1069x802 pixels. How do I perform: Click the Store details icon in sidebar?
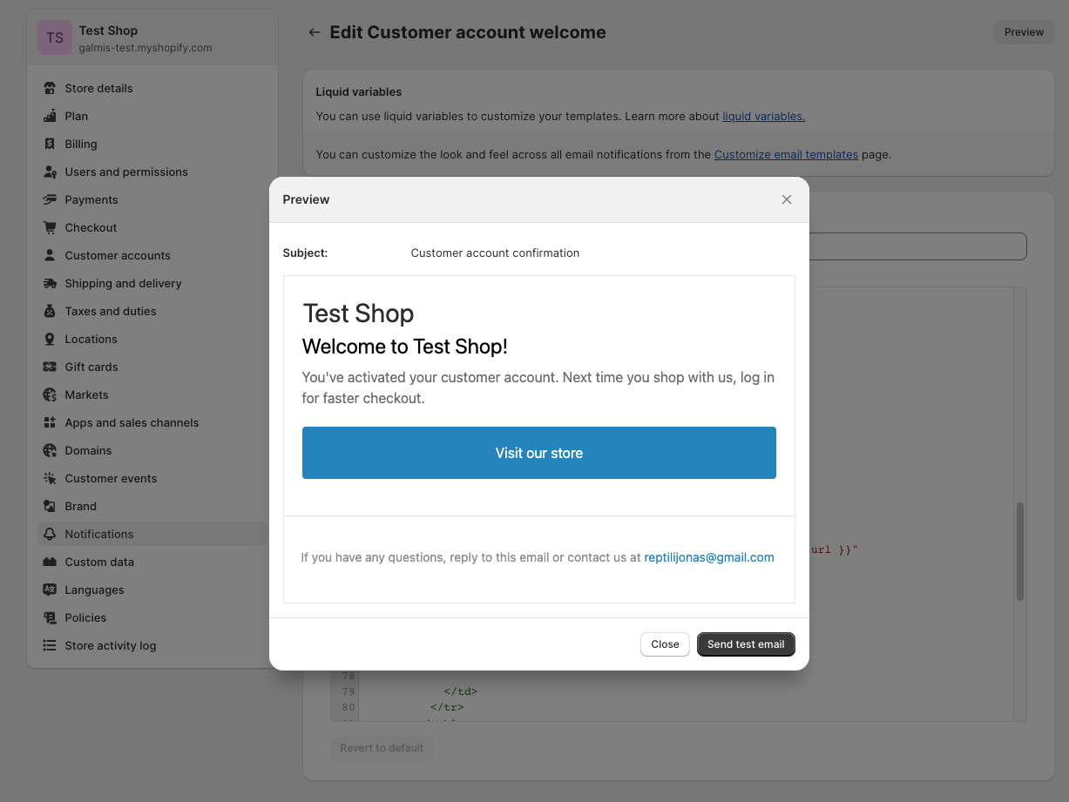(x=50, y=88)
